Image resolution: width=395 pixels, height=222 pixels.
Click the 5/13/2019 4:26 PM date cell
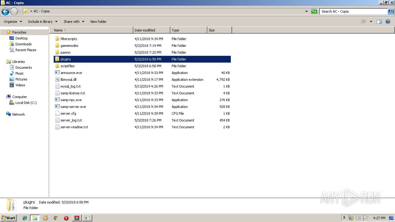[149, 86]
